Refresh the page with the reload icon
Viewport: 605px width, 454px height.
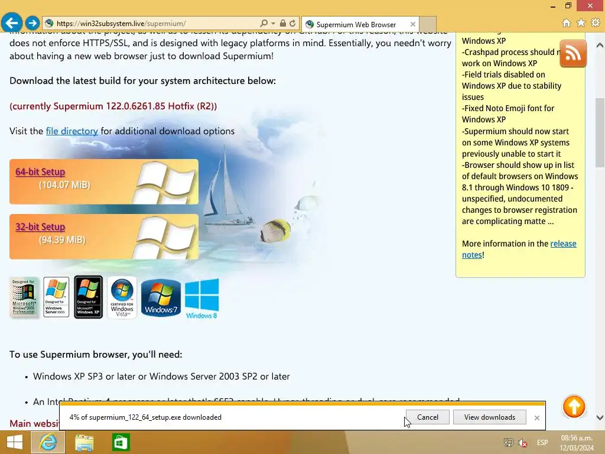[293, 23]
